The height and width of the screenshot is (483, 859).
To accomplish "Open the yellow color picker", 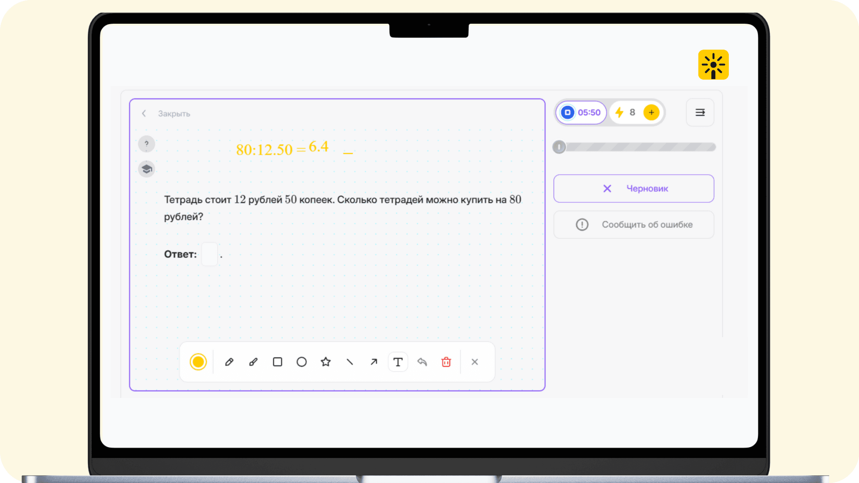I will pyautogui.click(x=198, y=362).
